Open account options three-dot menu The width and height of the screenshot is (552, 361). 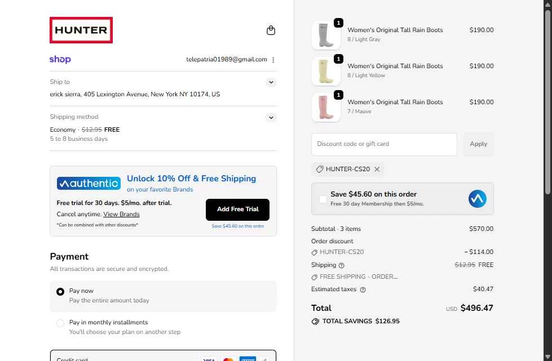pos(273,60)
